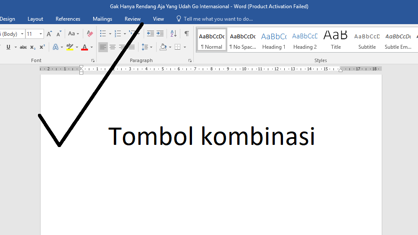
Task: Open the font size combo box dropdown
Action: (41, 34)
